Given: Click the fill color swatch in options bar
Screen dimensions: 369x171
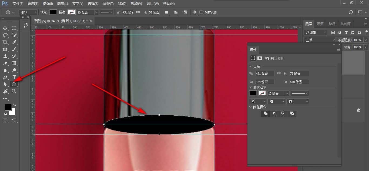Looking at the screenshot, I should 53,12.
